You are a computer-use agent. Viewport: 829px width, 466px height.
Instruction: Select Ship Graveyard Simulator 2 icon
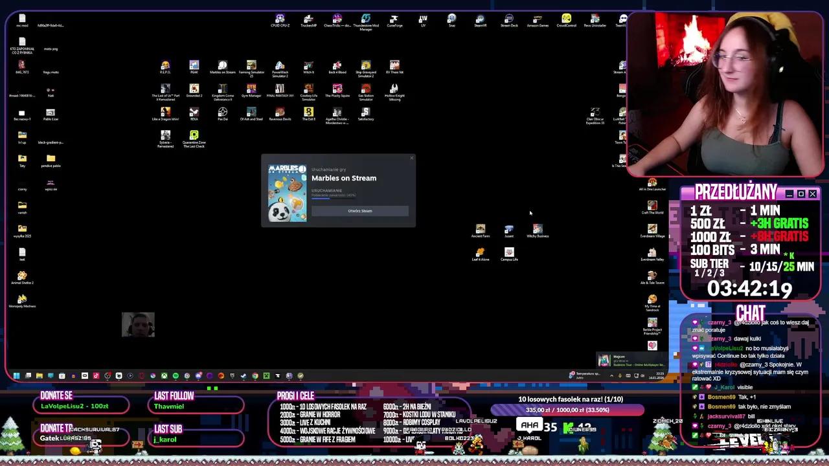pyautogui.click(x=366, y=68)
